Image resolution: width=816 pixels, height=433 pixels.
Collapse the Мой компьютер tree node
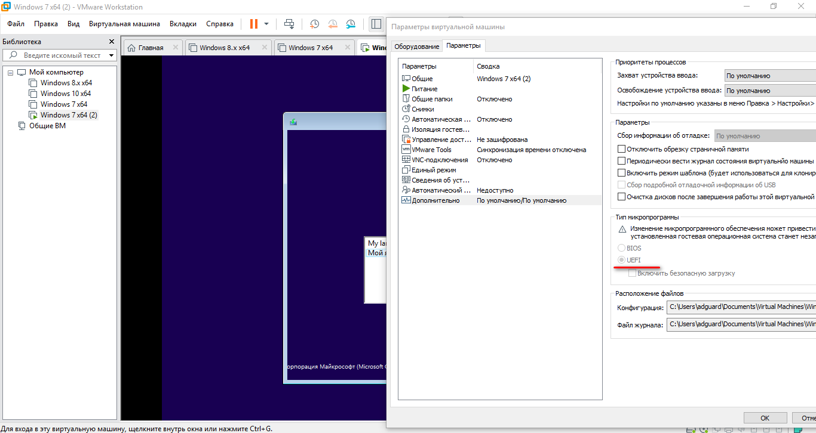[10, 72]
